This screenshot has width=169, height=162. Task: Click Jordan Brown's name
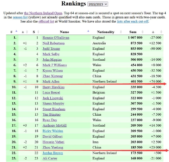53,153
